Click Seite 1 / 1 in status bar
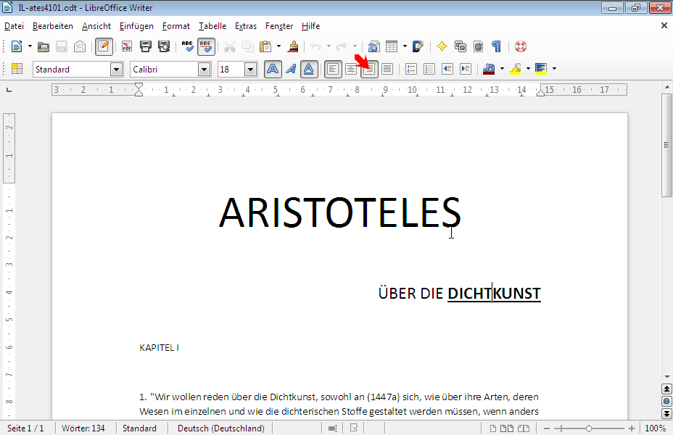Viewport: 673px width, 435px height. point(26,428)
